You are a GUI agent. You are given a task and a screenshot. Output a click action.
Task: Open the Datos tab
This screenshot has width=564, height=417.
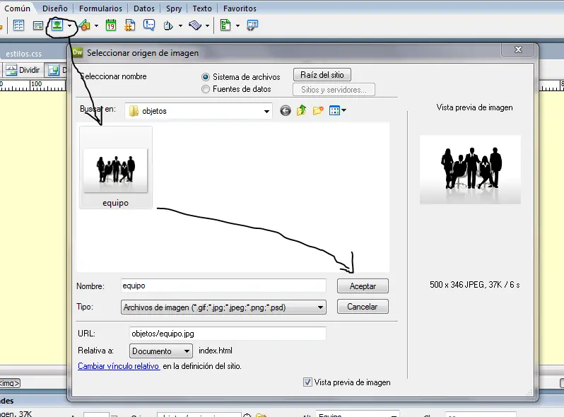(144, 8)
